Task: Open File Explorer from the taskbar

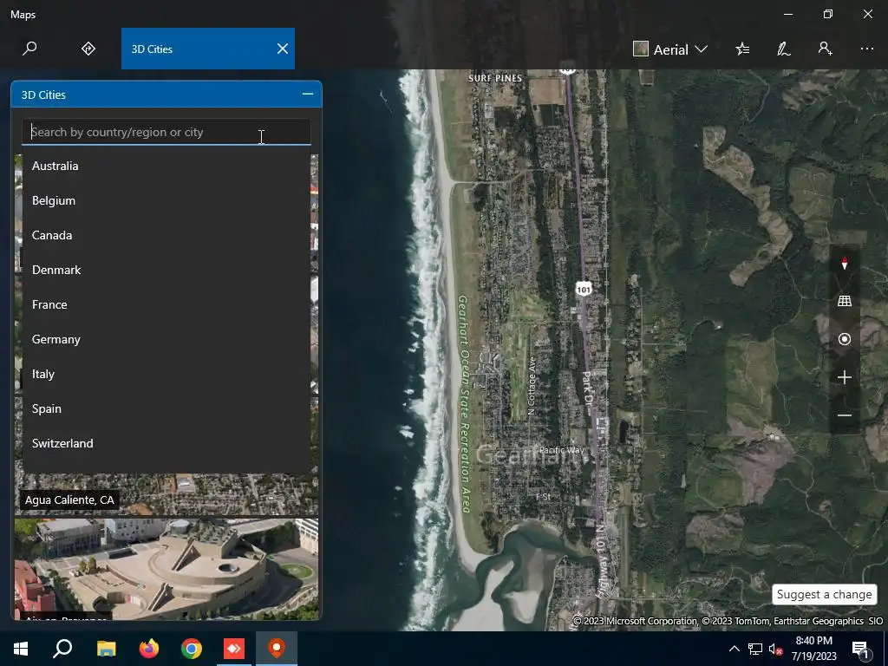Action: pyautogui.click(x=106, y=649)
